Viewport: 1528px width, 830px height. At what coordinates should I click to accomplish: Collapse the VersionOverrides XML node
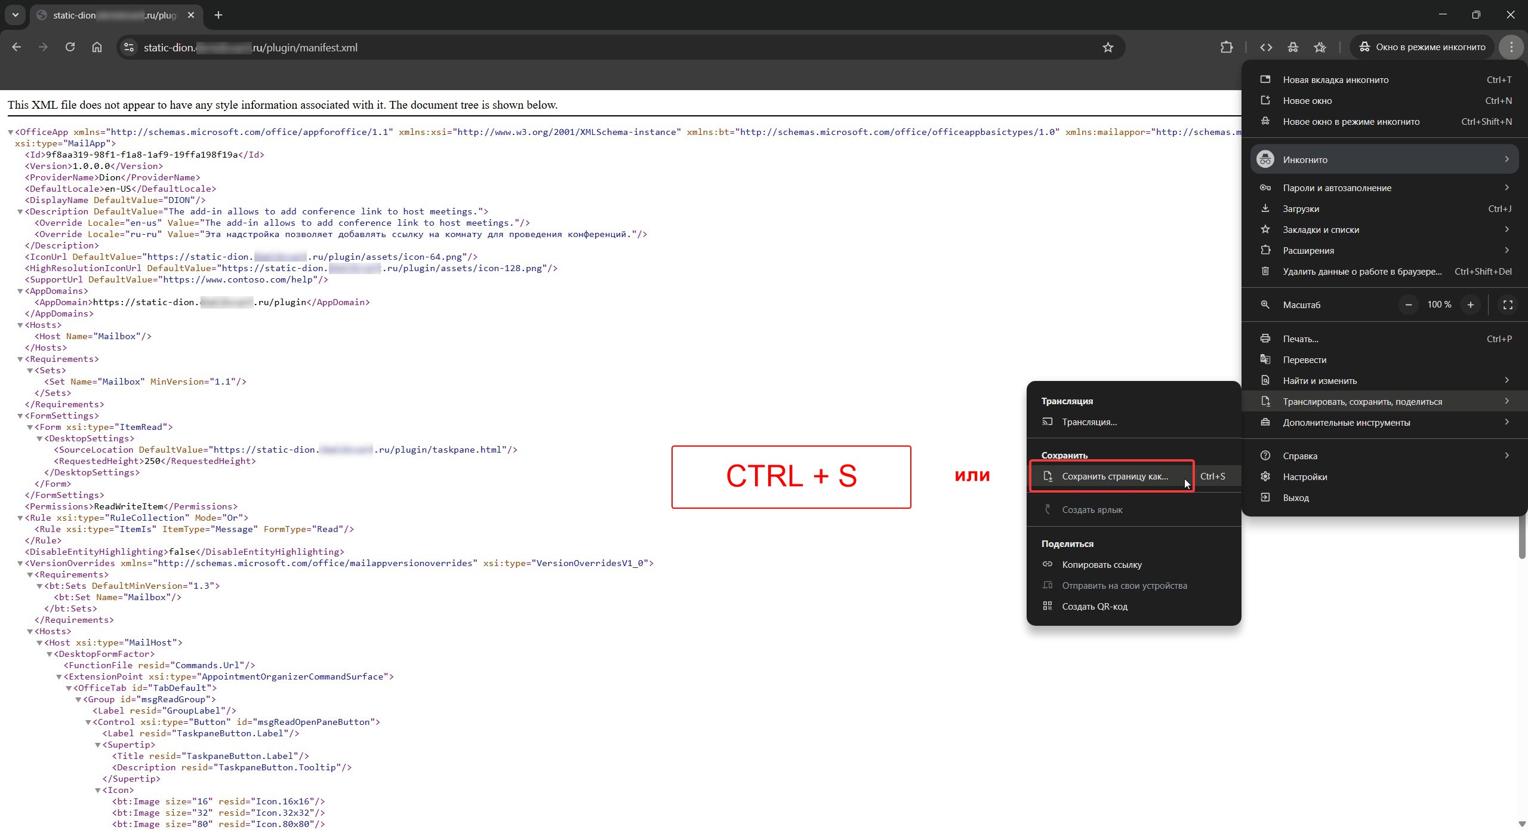coord(20,563)
